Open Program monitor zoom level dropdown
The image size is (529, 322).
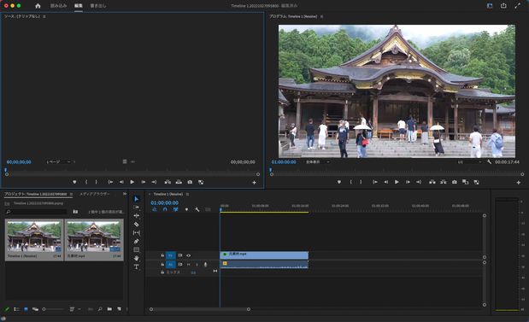click(317, 162)
